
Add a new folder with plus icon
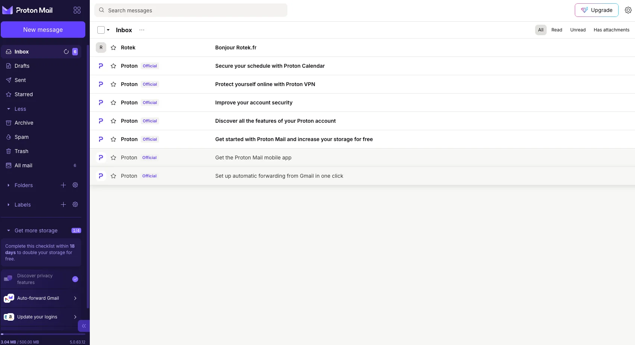coord(63,185)
